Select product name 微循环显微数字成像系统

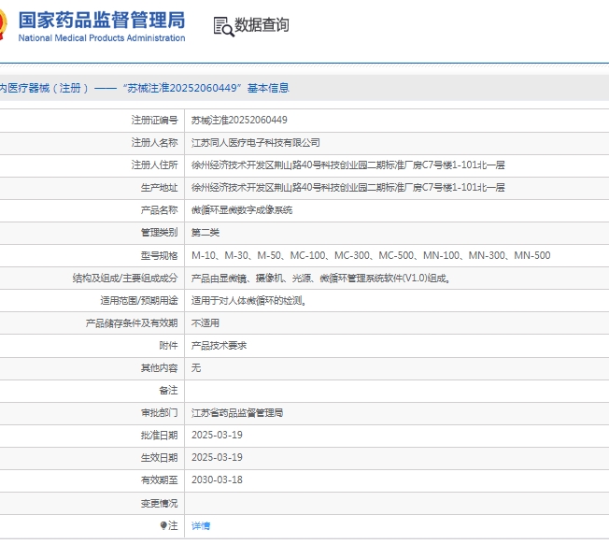pos(242,210)
